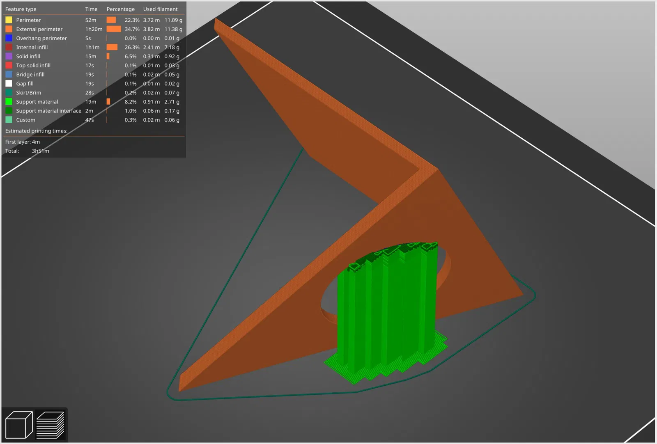Hide the Solid infill feature label
Image resolution: width=657 pixels, height=444 pixels.
(x=28, y=56)
